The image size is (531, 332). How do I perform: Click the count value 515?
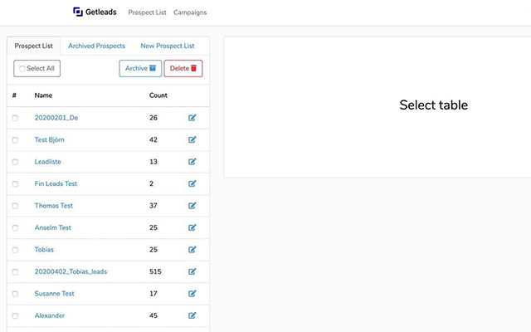[x=155, y=271]
